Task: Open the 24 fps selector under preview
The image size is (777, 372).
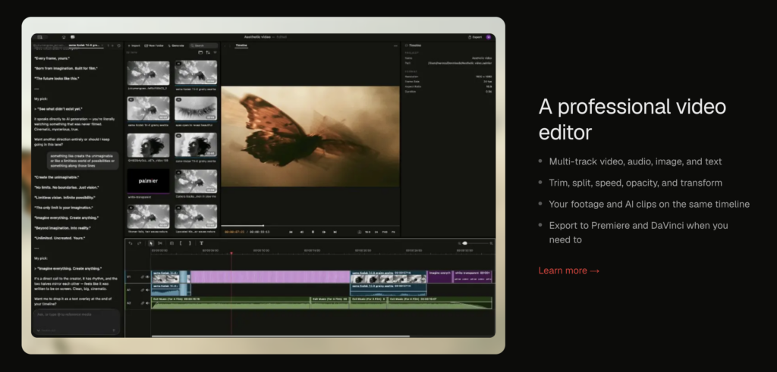Action: [x=376, y=232]
